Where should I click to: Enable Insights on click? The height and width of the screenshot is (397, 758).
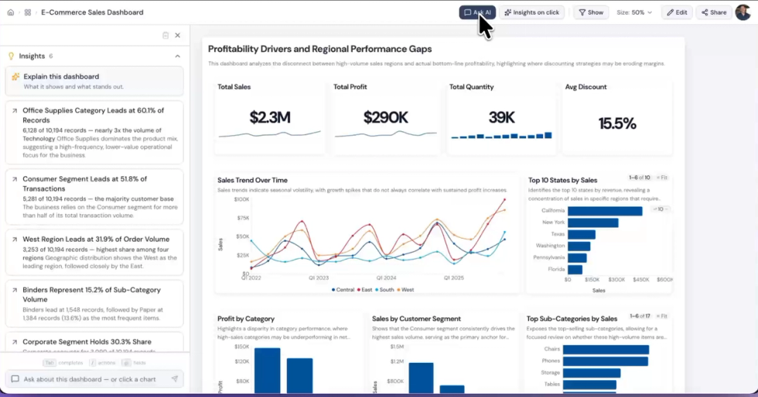pos(532,12)
